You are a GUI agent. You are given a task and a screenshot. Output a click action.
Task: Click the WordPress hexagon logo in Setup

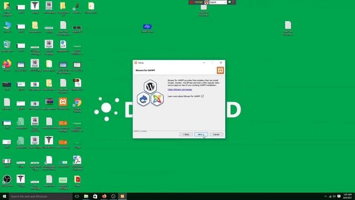[x=150, y=87]
